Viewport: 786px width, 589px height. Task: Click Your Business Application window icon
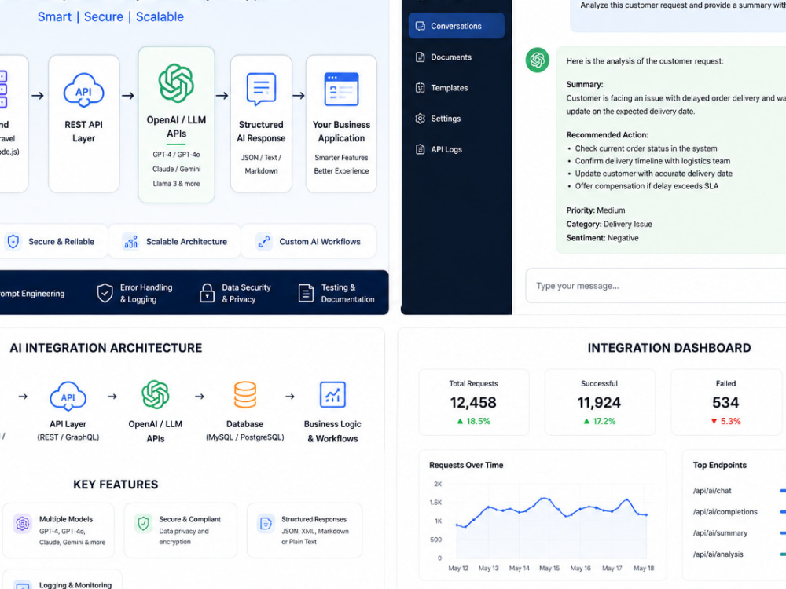[x=341, y=90]
